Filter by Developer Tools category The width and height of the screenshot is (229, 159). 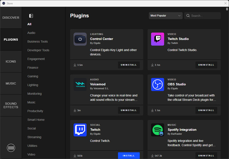click(38, 50)
